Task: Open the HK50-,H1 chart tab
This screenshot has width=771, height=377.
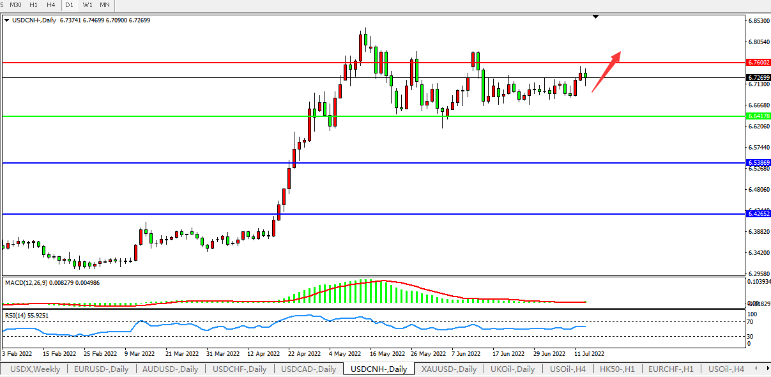Action: (616, 369)
